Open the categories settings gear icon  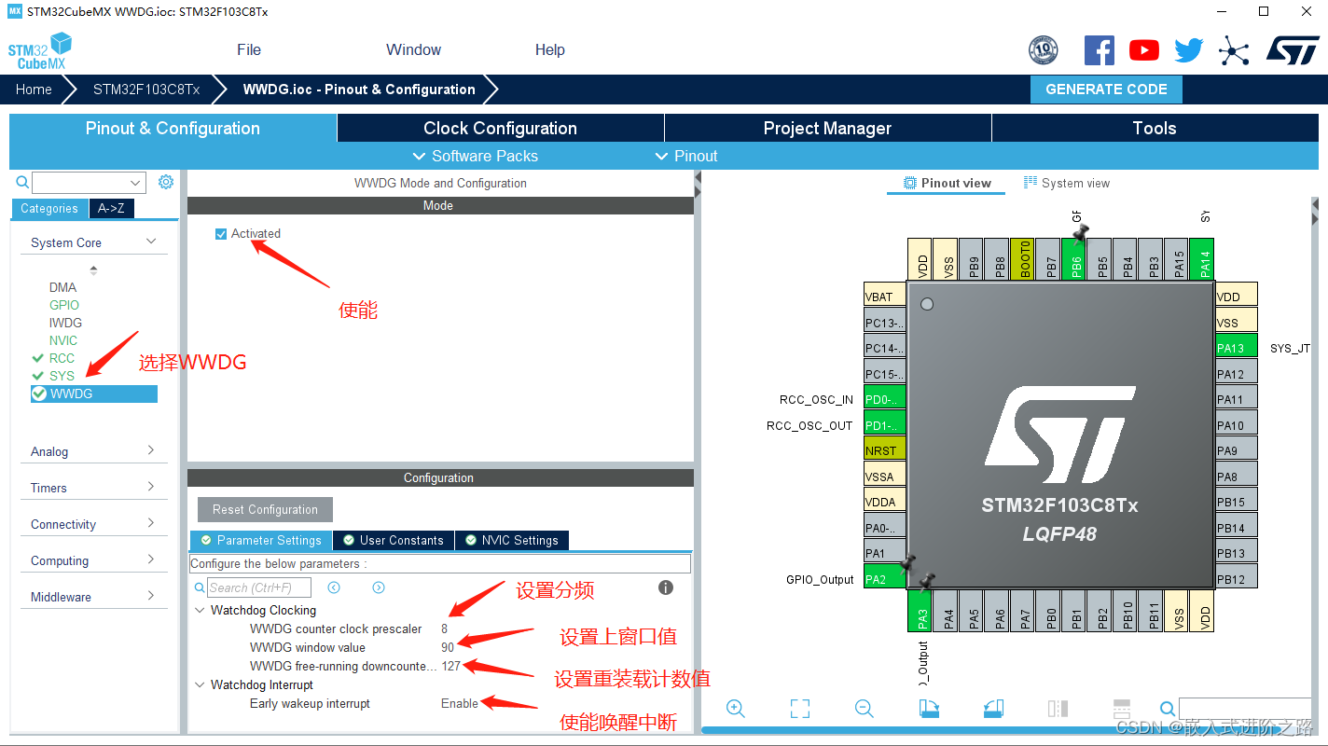point(166,182)
